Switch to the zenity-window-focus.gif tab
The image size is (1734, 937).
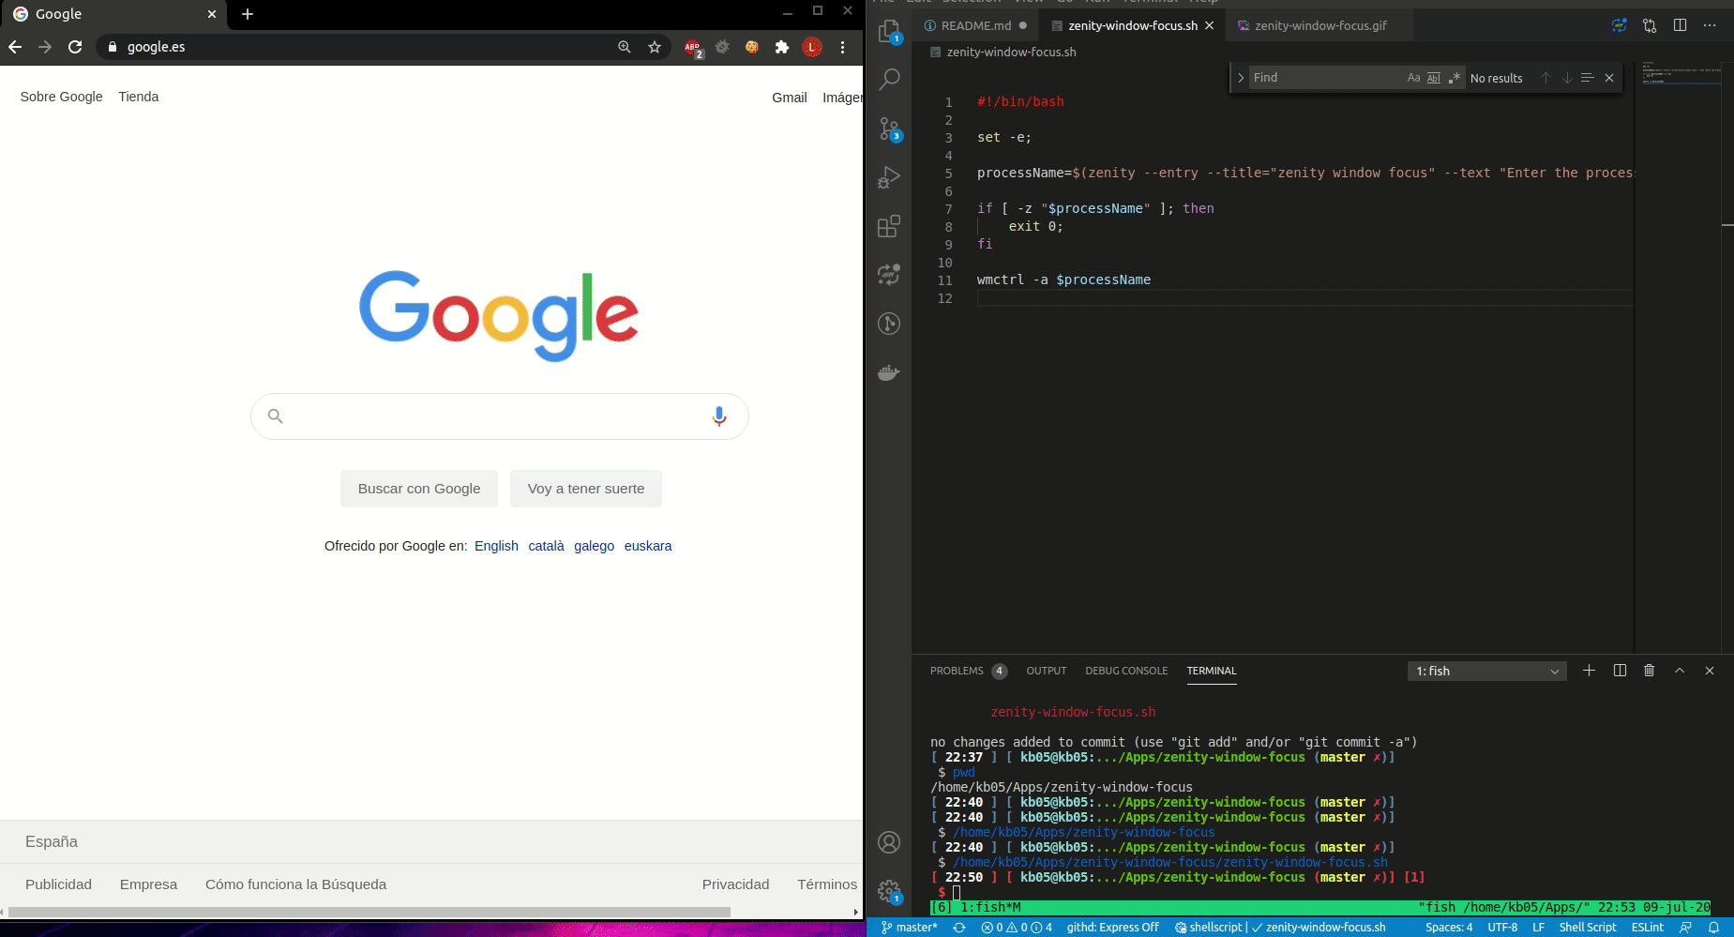pyautogui.click(x=1320, y=25)
